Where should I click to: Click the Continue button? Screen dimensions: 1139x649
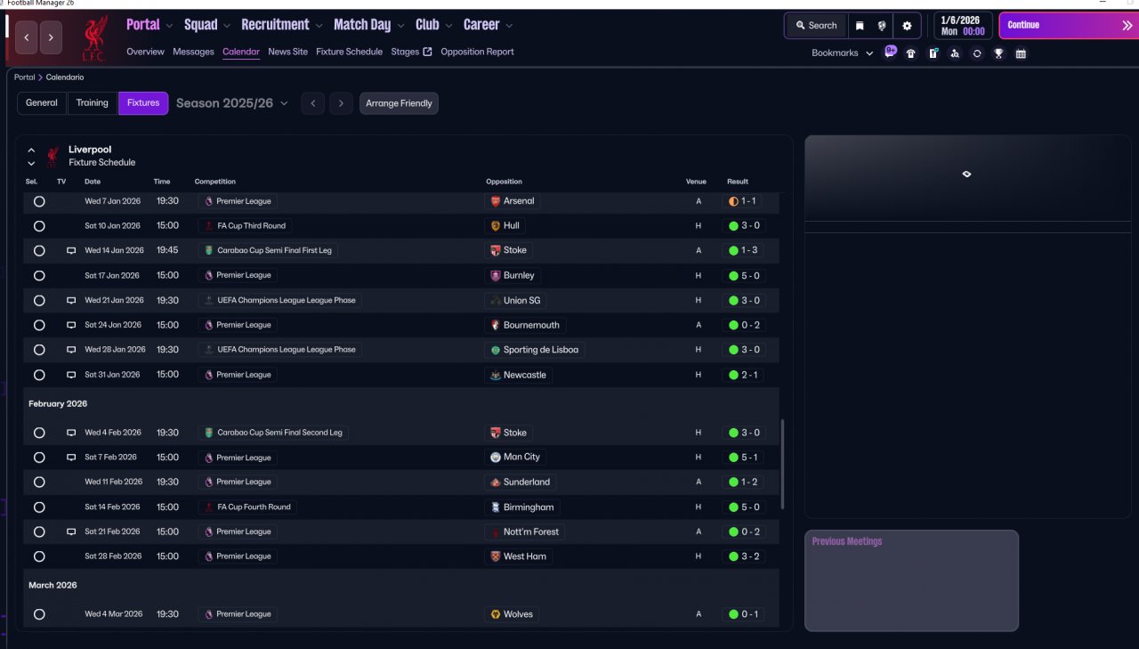click(1068, 26)
